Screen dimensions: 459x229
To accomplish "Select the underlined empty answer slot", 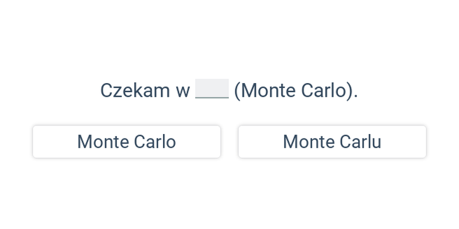I will click(212, 89).
